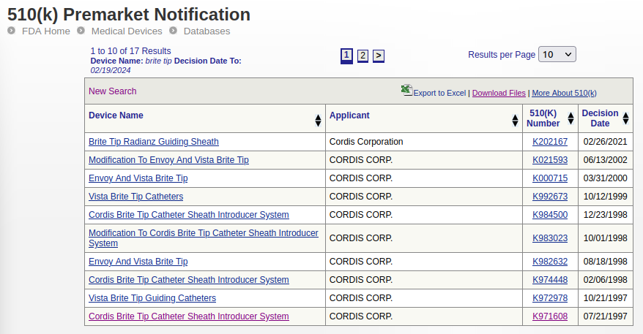
Task: Click bullet icon beside FDA Home
Action: tap(12, 31)
